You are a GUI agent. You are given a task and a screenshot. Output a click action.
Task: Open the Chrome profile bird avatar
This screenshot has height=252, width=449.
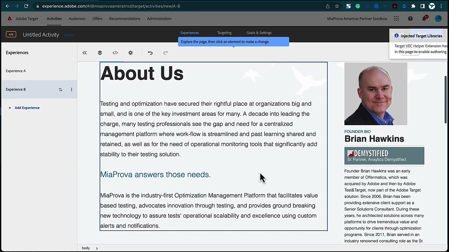pyautogui.click(x=432, y=6)
